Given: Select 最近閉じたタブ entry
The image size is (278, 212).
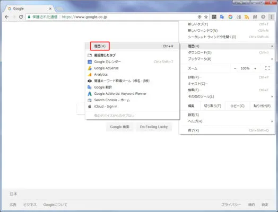Looking at the screenshot, I should pos(132,55).
